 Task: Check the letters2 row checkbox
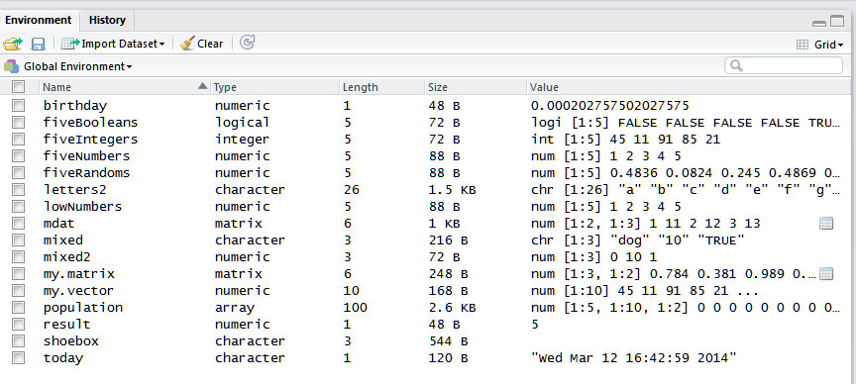click(x=19, y=190)
